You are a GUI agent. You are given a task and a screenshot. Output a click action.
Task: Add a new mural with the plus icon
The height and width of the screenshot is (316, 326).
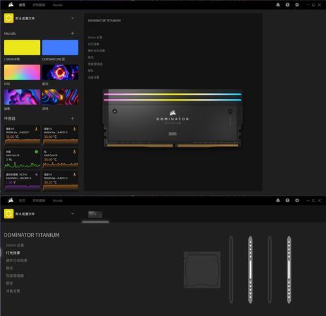point(72,33)
